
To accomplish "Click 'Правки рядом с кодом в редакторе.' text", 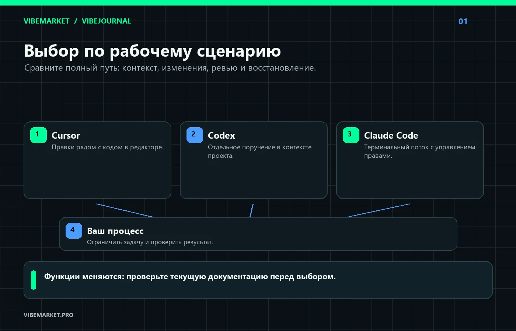I will point(107,147).
